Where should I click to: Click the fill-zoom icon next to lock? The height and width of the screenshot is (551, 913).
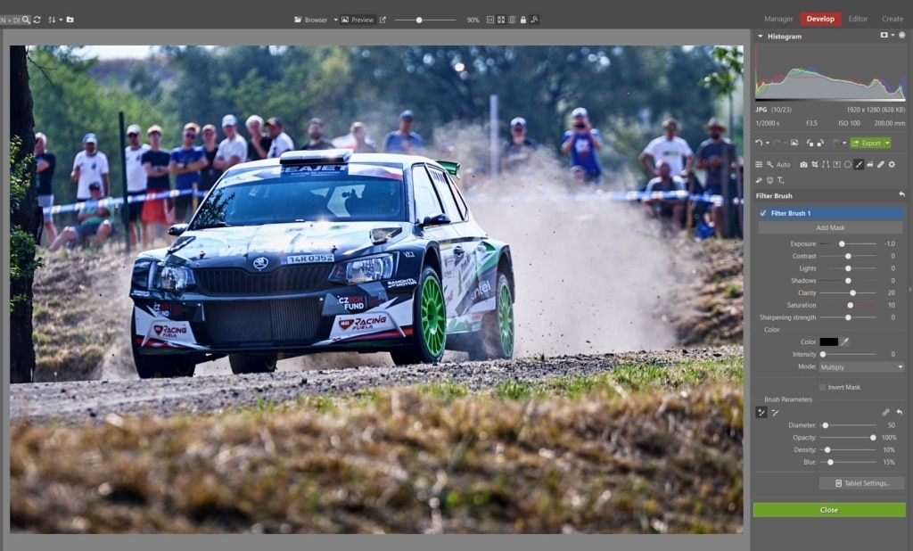tap(512, 20)
